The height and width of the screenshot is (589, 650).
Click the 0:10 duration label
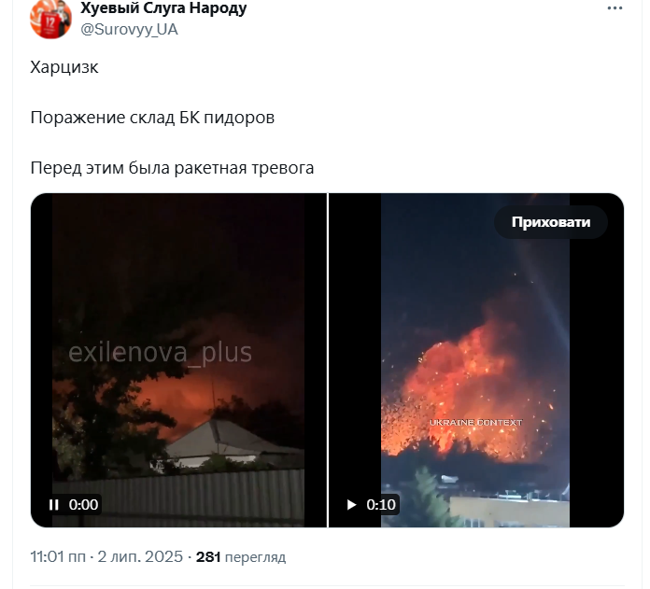pos(381,504)
